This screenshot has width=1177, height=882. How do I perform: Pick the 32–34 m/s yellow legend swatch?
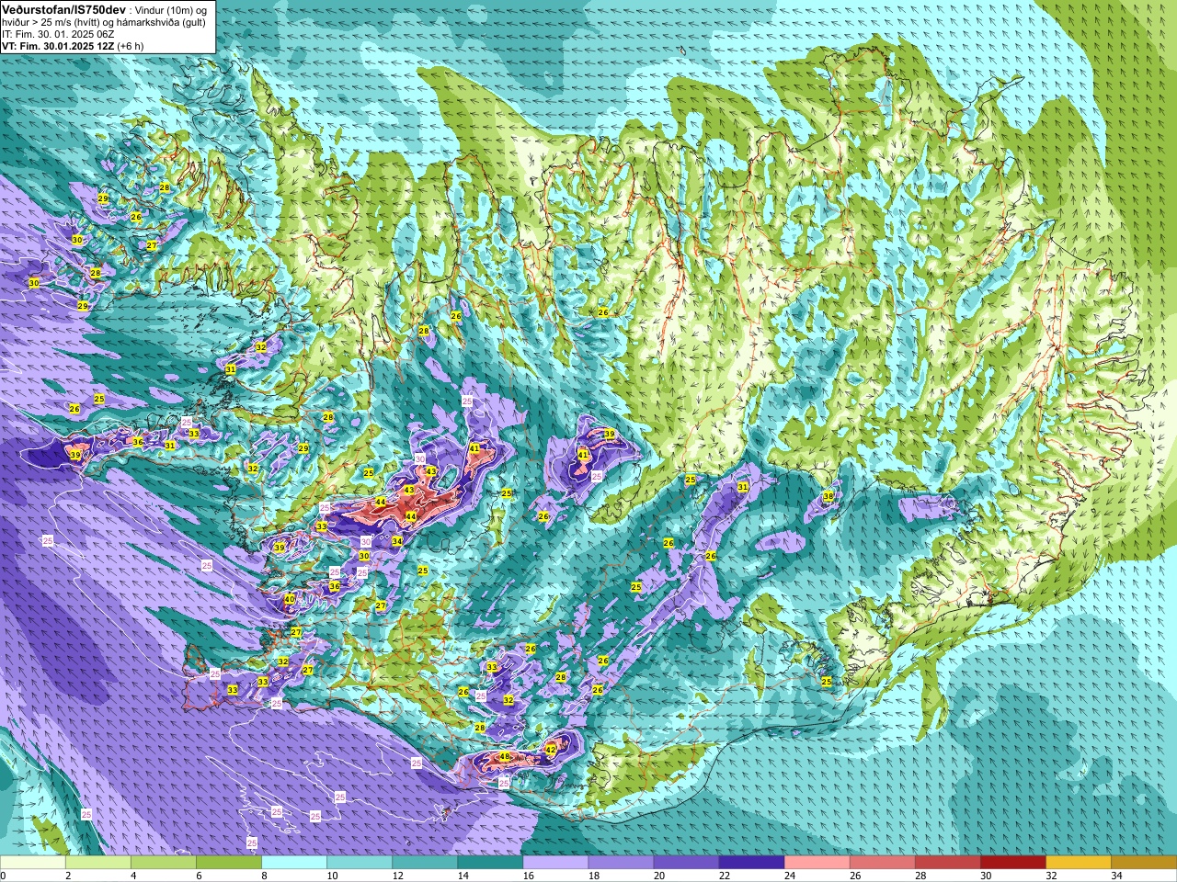tap(1078, 863)
